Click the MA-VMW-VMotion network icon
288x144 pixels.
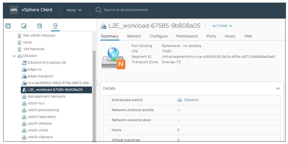click(x=19, y=35)
